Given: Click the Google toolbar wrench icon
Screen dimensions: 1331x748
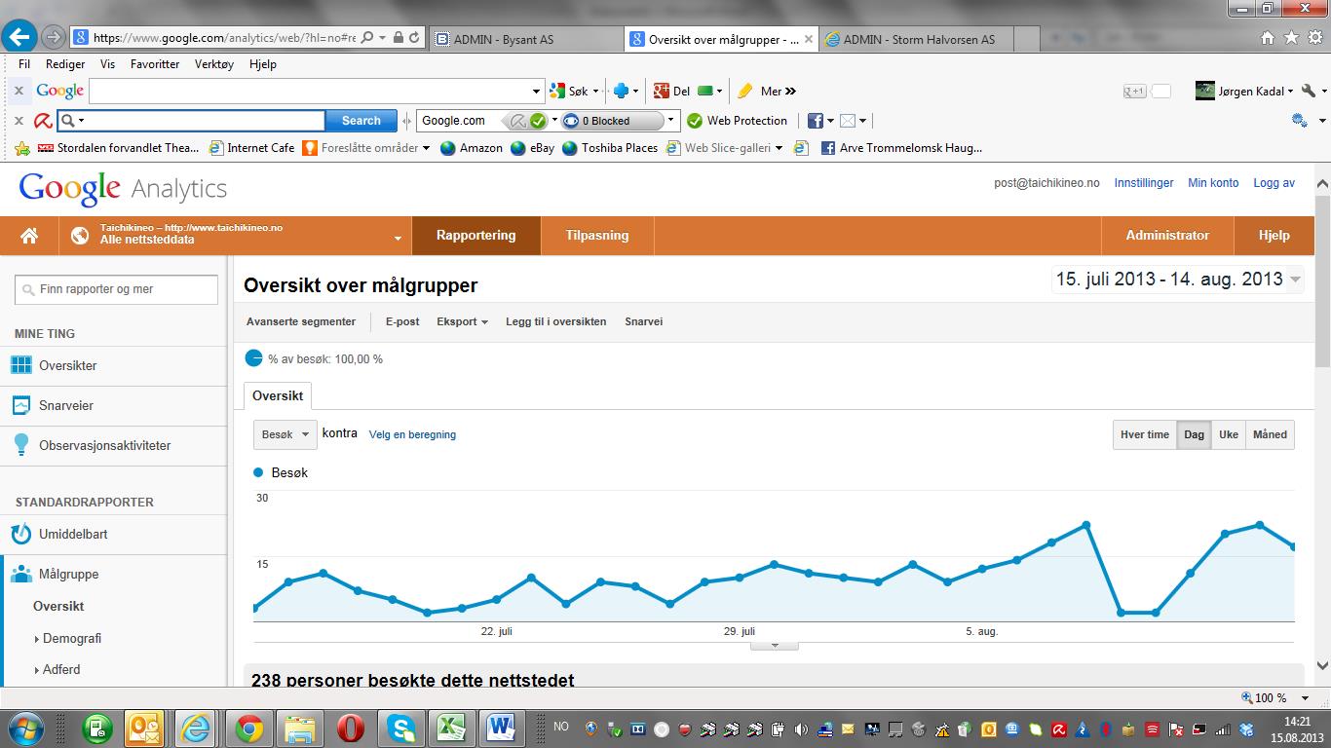Looking at the screenshot, I should [x=1309, y=91].
